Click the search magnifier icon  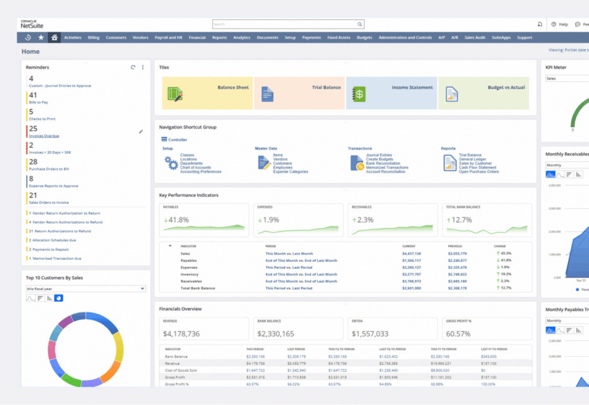pos(360,24)
